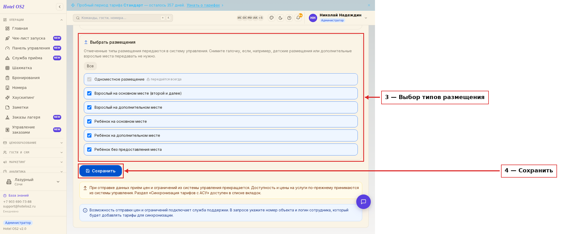
Task: Open the theme palette icon
Action: (x=272, y=18)
